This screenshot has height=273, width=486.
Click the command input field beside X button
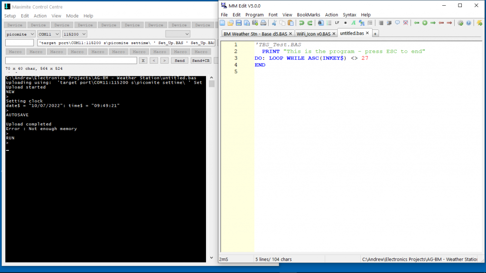click(71, 61)
